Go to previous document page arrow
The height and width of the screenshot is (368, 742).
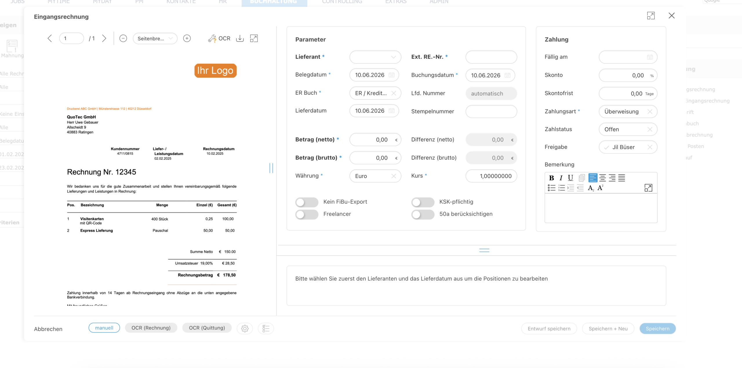click(x=50, y=38)
